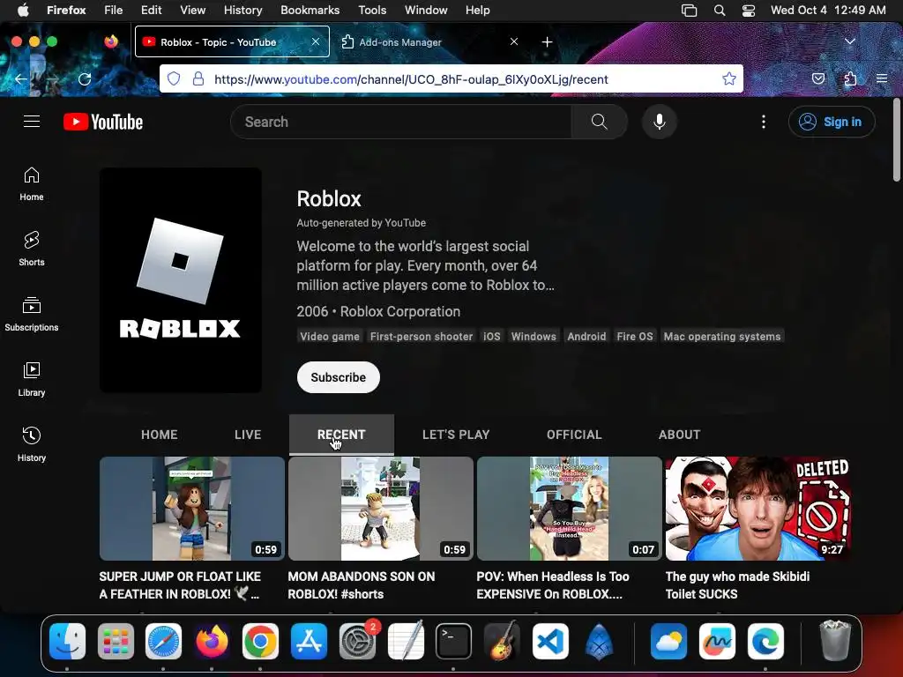The height and width of the screenshot is (677, 903).
Task: Click the Windows tag
Action: 534,336
